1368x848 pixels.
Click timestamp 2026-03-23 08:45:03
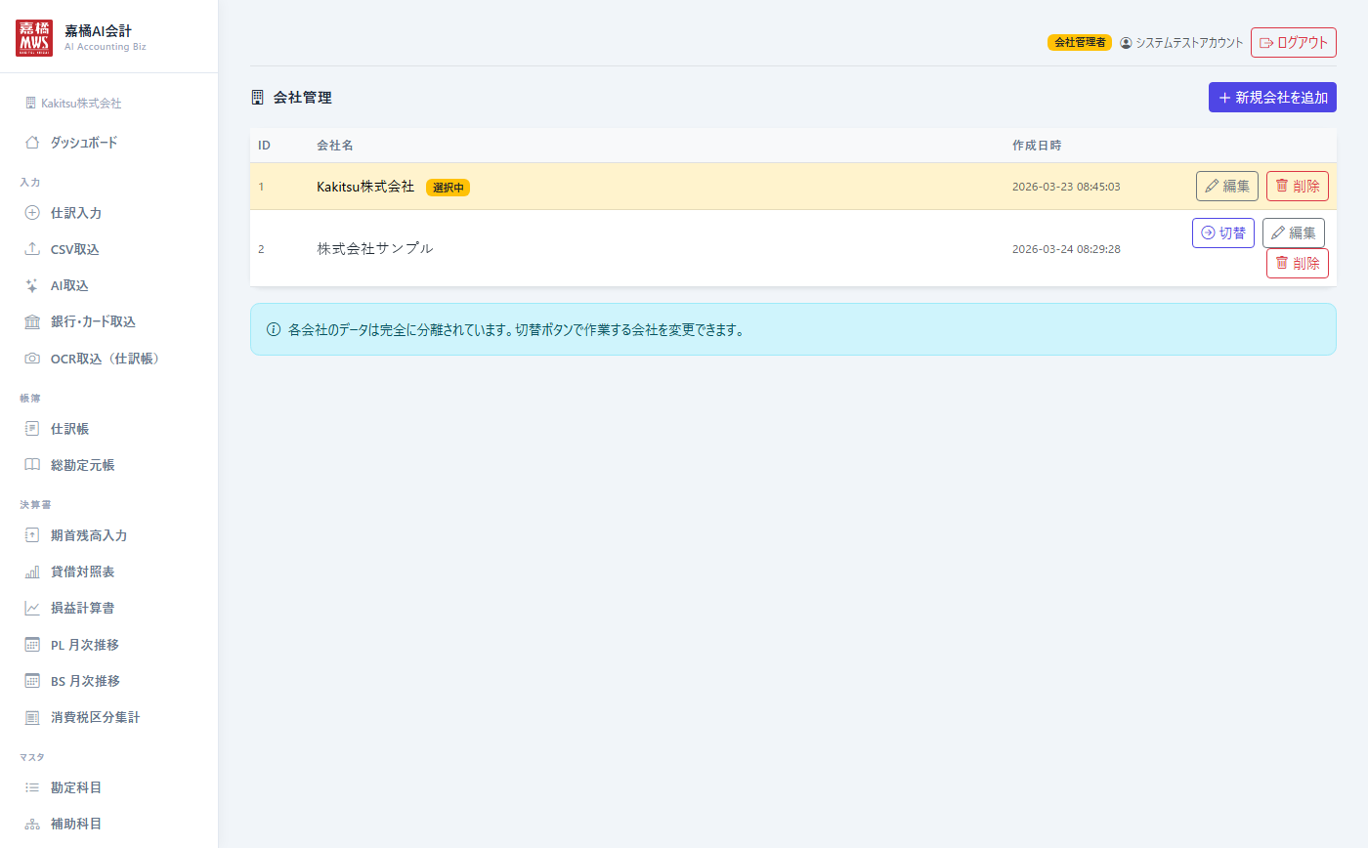[x=1066, y=187]
